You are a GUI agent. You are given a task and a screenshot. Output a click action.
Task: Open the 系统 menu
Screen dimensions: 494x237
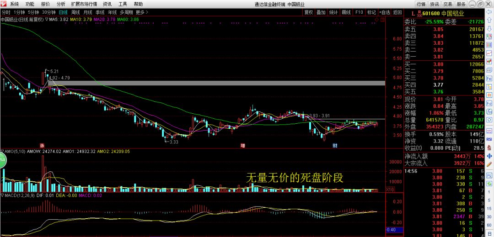point(14,4)
